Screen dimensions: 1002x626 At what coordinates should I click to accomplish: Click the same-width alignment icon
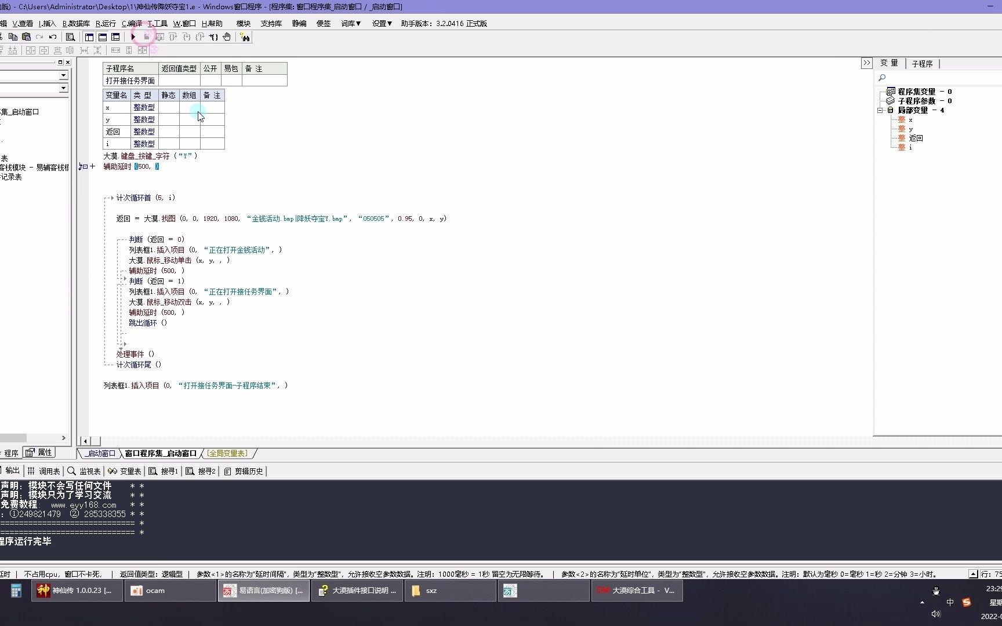pyautogui.click(x=115, y=50)
